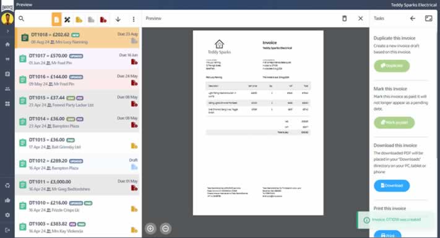Delete the invoice with the trash icon

344,19
